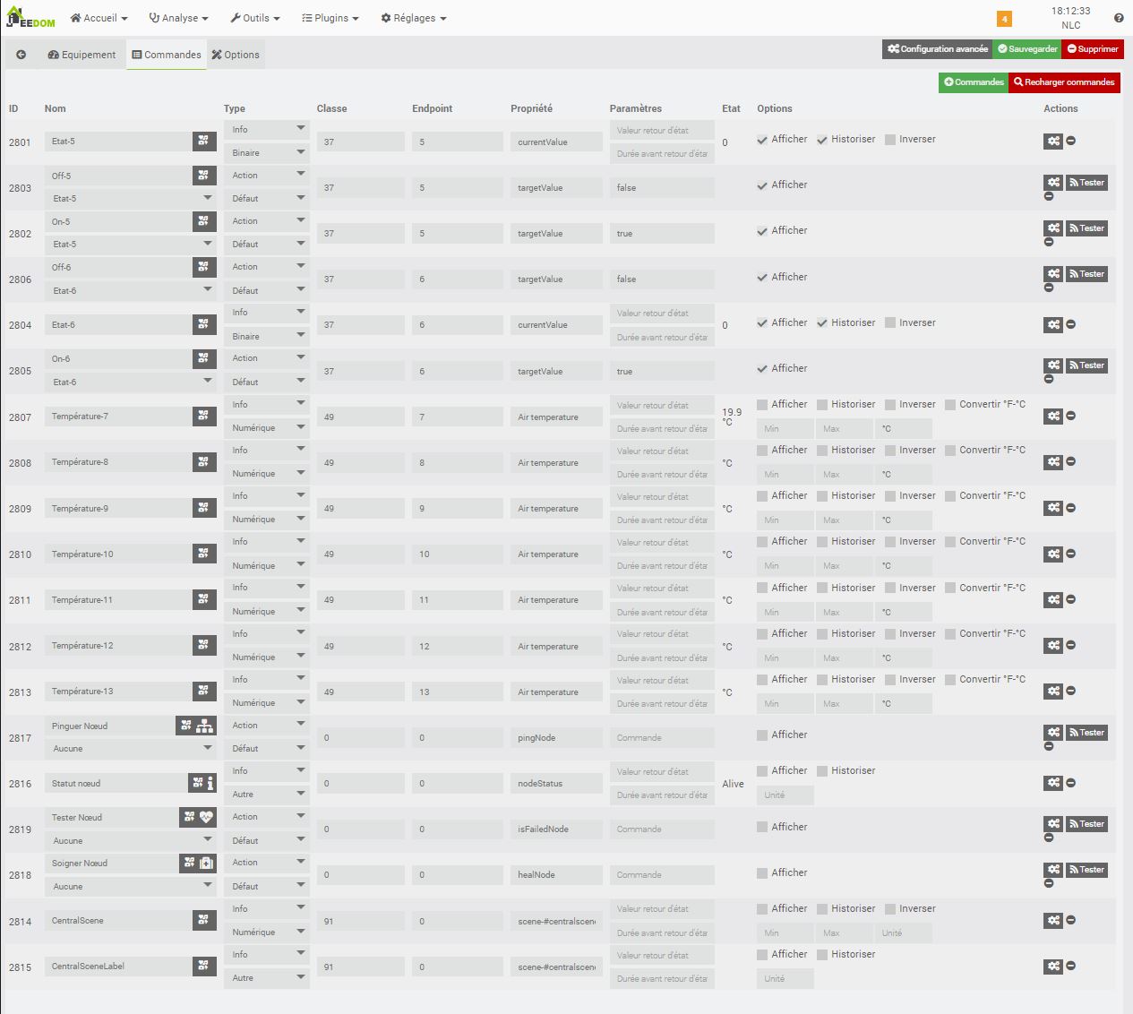1133x1014 pixels.
Task: Click Tester button for Pinguer Nœud
Action: 1086,733
